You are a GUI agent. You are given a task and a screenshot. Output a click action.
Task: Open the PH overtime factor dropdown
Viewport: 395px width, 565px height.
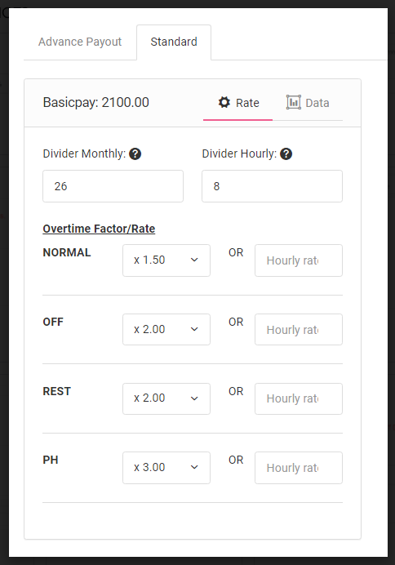[x=166, y=468]
